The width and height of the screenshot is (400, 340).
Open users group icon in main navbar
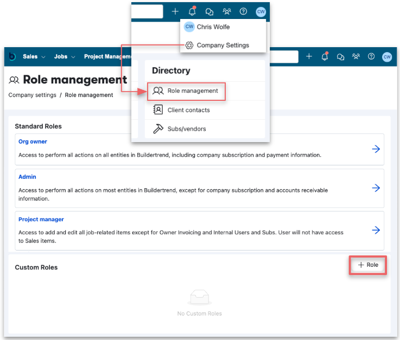(x=356, y=56)
